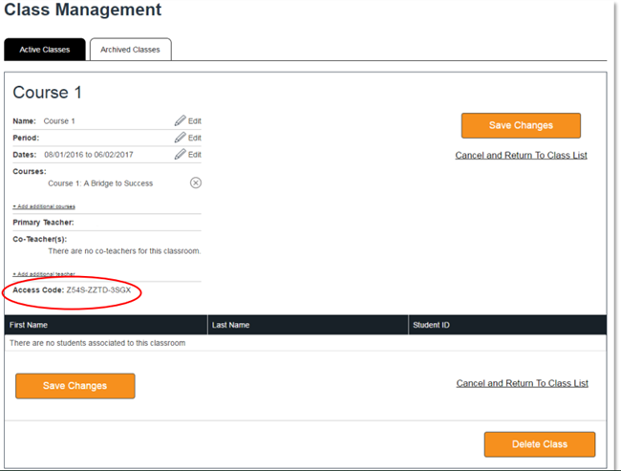Click the pencil icon in the Period row

[x=180, y=138]
